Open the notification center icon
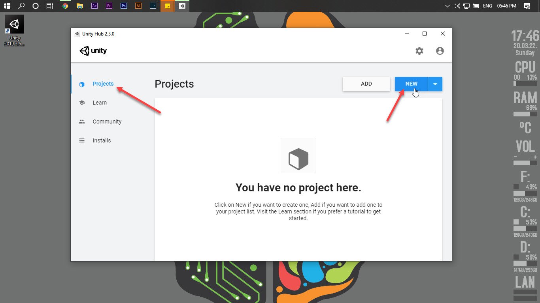This screenshot has height=303, width=540. [527, 6]
